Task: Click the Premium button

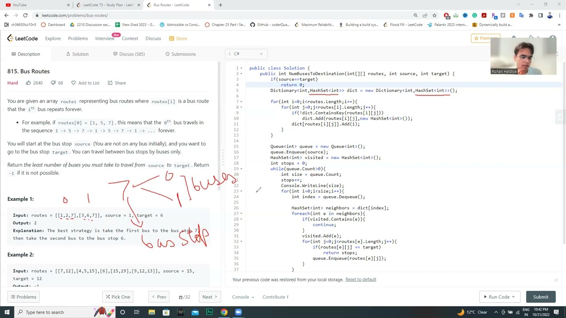Action: [x=486, y=38]
